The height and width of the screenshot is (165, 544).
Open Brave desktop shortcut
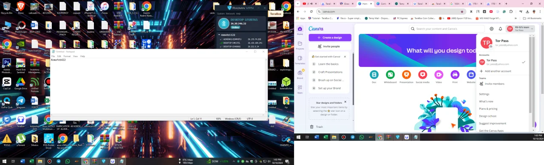(x=21, y=8)
